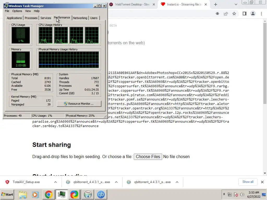
Task: Open the Chrome profile avatar
Action: coord(253,14)
